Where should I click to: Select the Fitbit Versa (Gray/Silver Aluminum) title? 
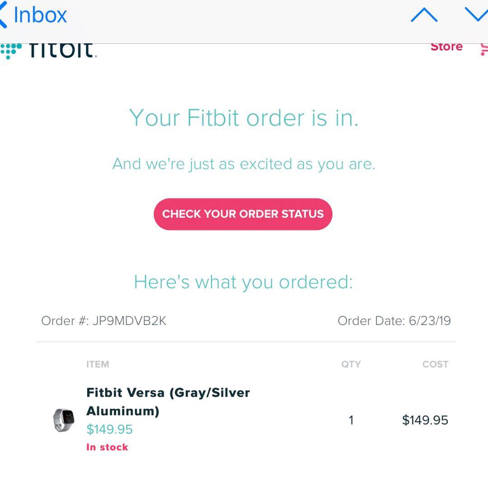click(168, 402)
